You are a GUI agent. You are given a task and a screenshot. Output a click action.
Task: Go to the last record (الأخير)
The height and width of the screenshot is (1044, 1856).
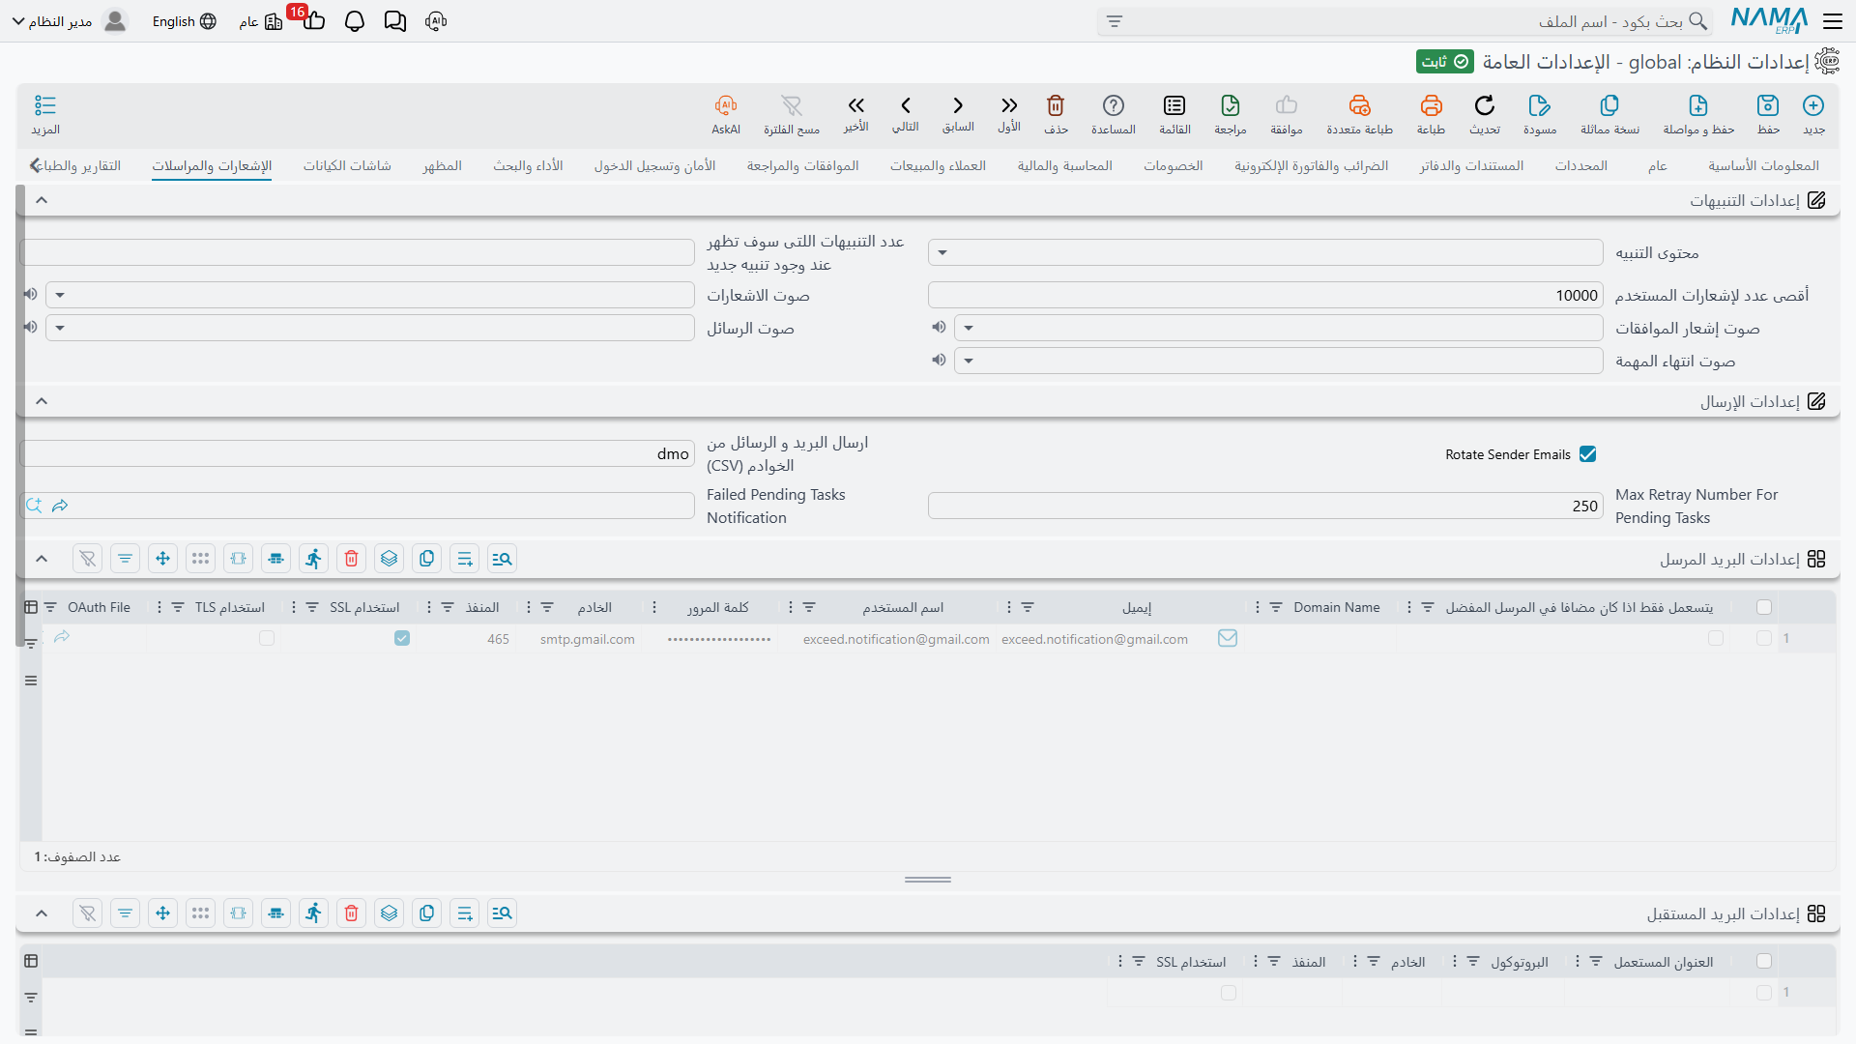[x=855, y=105]
